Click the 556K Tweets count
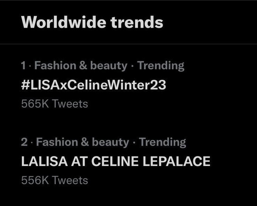The image size is (257, 206). coord(55,180)
